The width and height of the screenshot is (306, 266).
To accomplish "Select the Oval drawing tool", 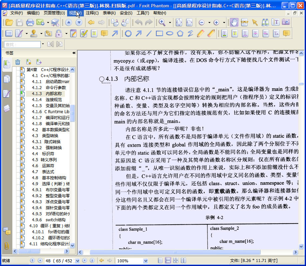I will (x=170, y=33).
